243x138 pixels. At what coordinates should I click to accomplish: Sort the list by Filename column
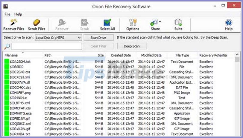pyautogui.click(x=11, y=55)
